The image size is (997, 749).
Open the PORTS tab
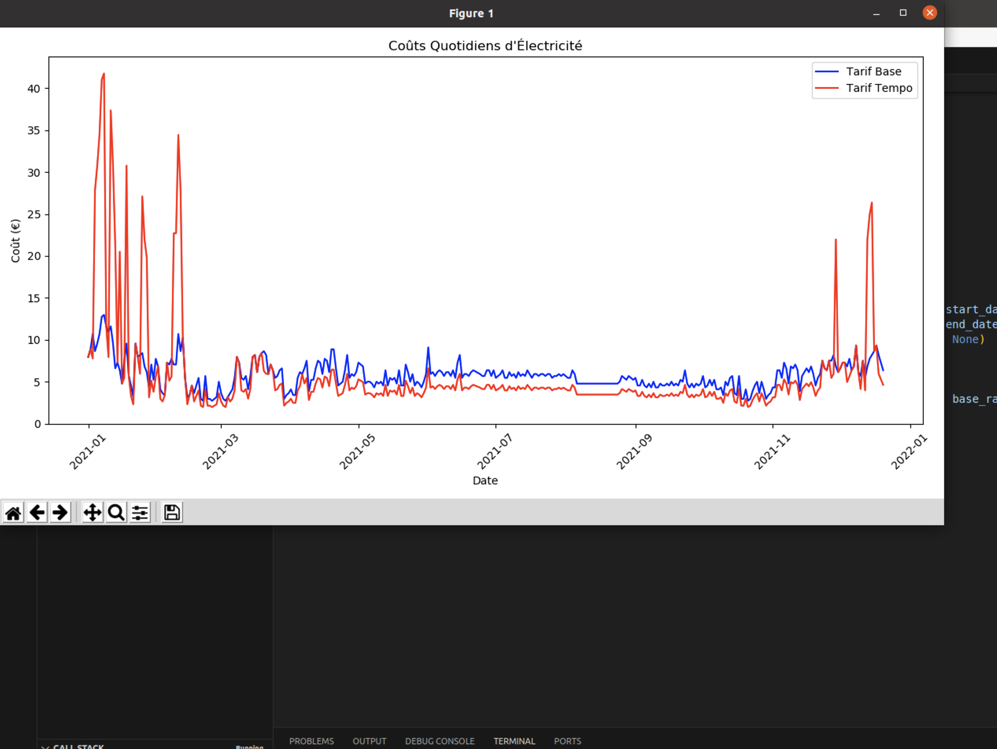coord(568,741)
